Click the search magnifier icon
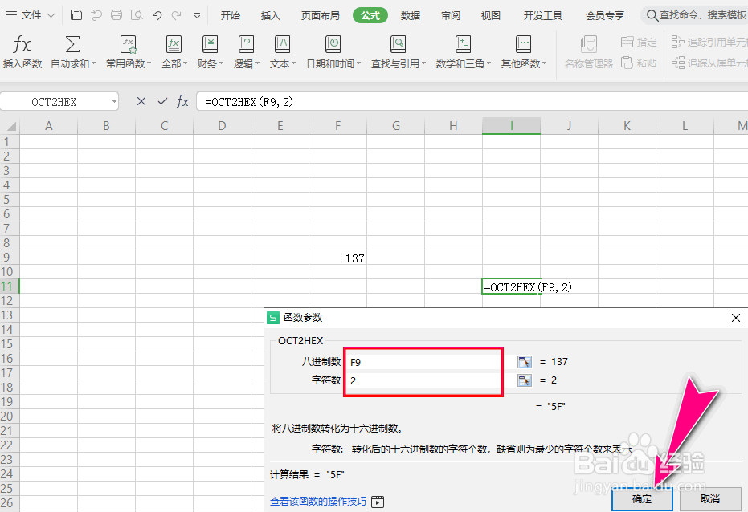 click(x=652, y=16)
